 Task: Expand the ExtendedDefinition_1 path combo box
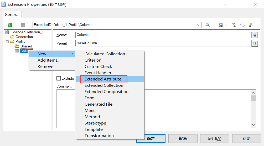click(199, 25)
